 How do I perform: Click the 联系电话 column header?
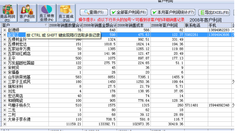point(196,25)
